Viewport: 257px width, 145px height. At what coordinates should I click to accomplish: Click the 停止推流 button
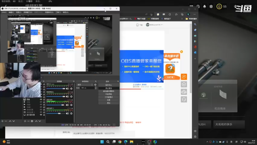click(x=109, y=88)
